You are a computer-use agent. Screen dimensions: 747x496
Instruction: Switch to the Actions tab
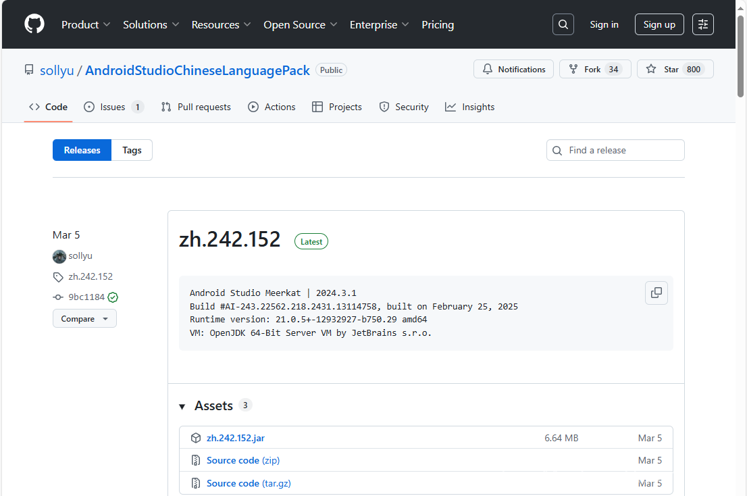[272, 107]
